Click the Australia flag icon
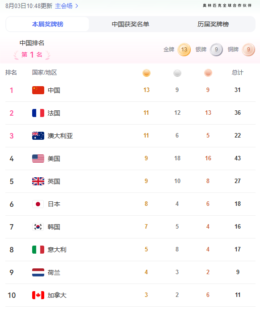The height and width of the screenshot is (309, 260). pos(38,136)
